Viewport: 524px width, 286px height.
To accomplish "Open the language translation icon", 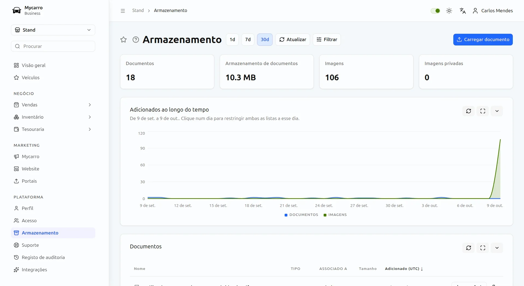I will pyautogui.click(x=463, y=11).
